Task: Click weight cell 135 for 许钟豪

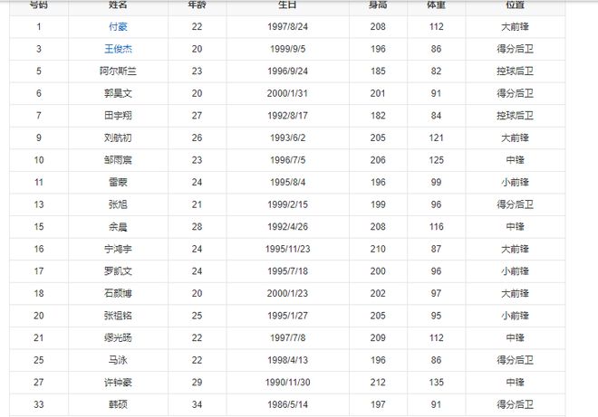Action: pos(437,383)
